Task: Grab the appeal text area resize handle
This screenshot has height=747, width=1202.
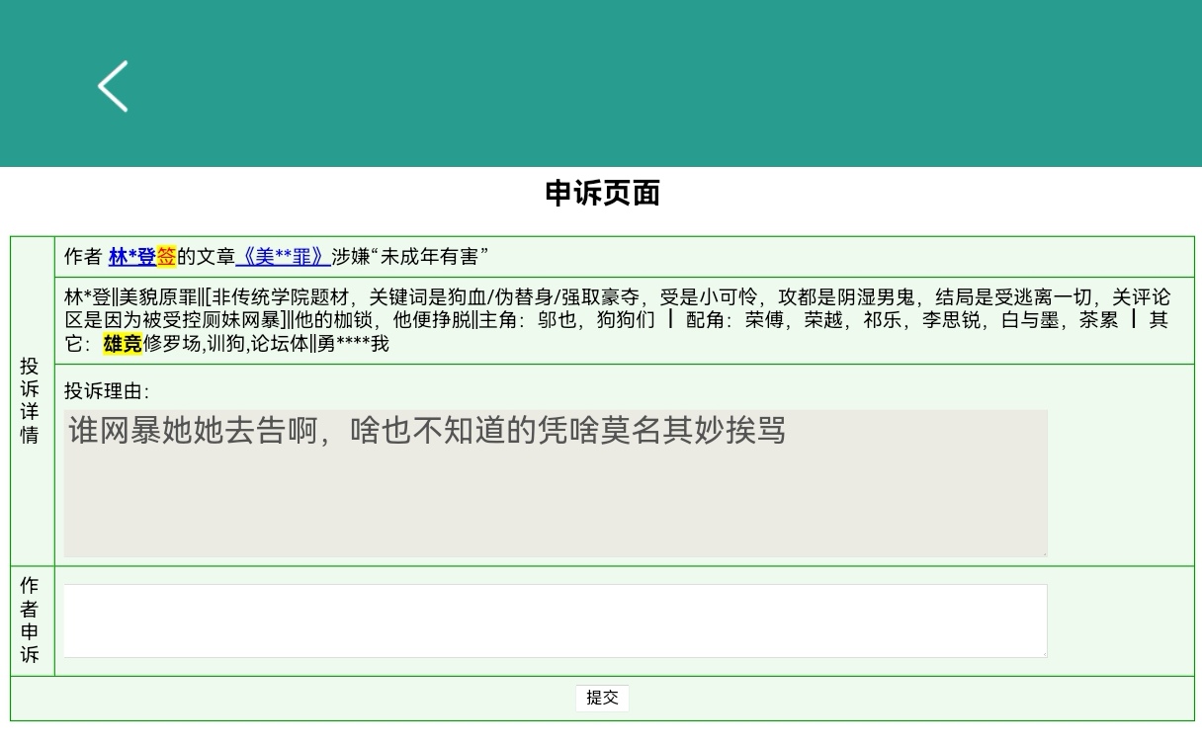Action: click(1042, 652)
